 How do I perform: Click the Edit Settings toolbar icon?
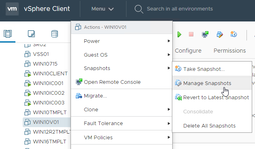tap(220, 34)
